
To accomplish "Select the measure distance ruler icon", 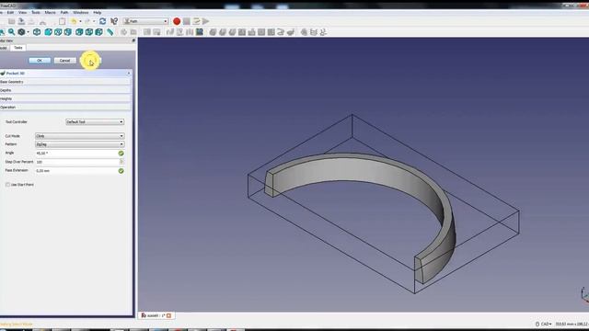I will [110, 32].
